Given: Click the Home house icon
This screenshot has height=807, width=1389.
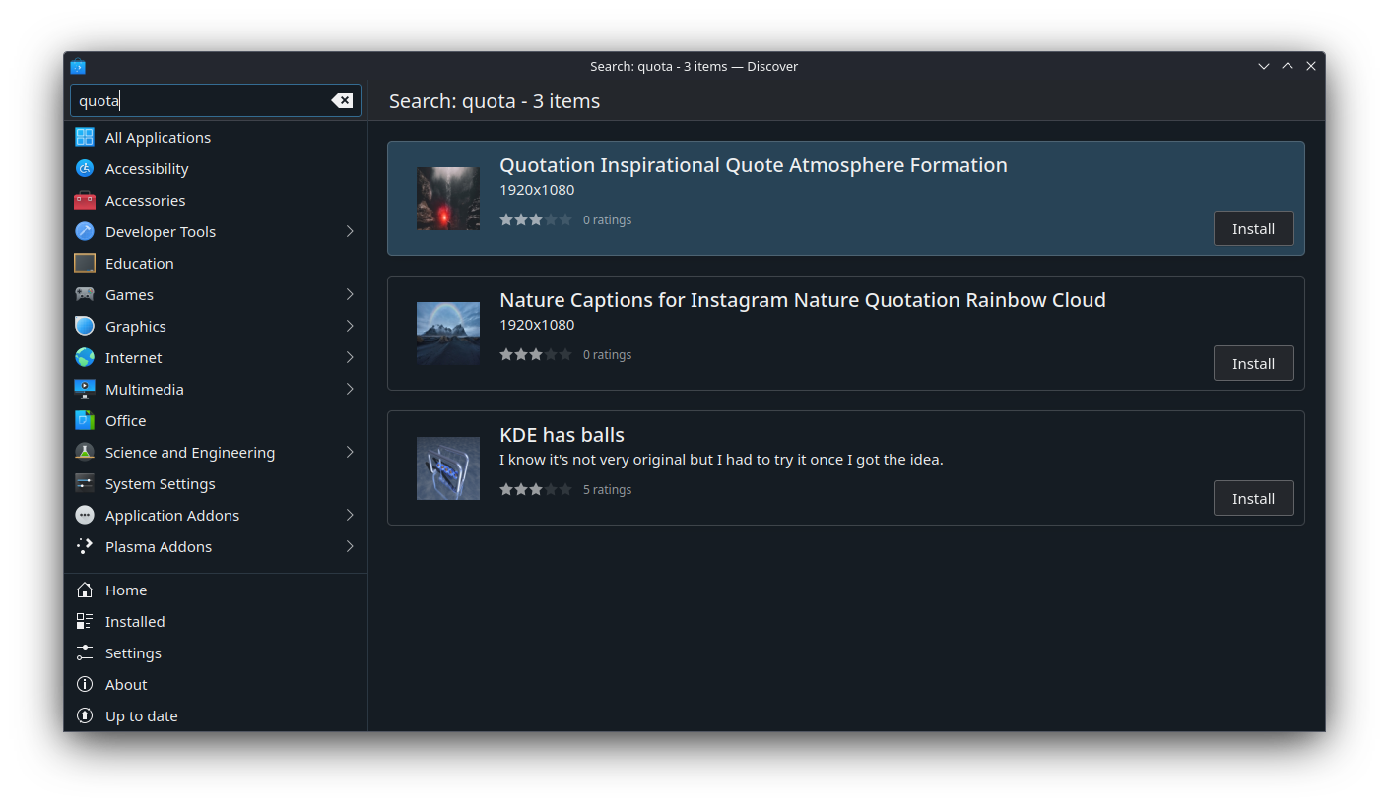Looking at the screenshot, I should click(85, 590).
